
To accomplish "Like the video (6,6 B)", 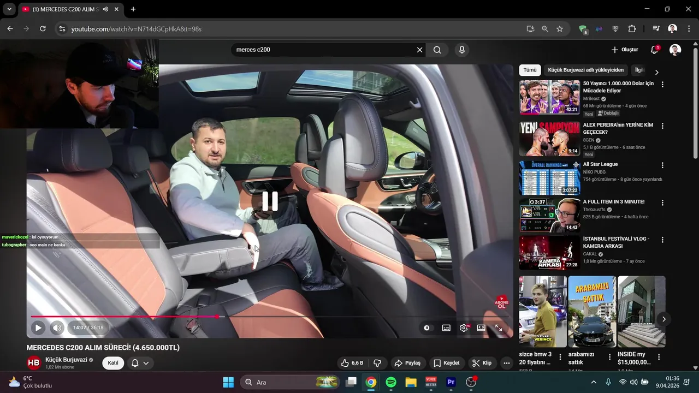I will click(x=352, y=363).
